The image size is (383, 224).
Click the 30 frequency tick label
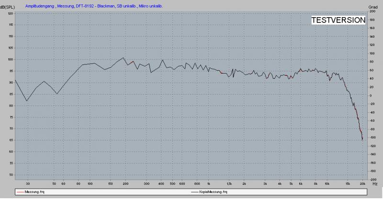point(28,184)
